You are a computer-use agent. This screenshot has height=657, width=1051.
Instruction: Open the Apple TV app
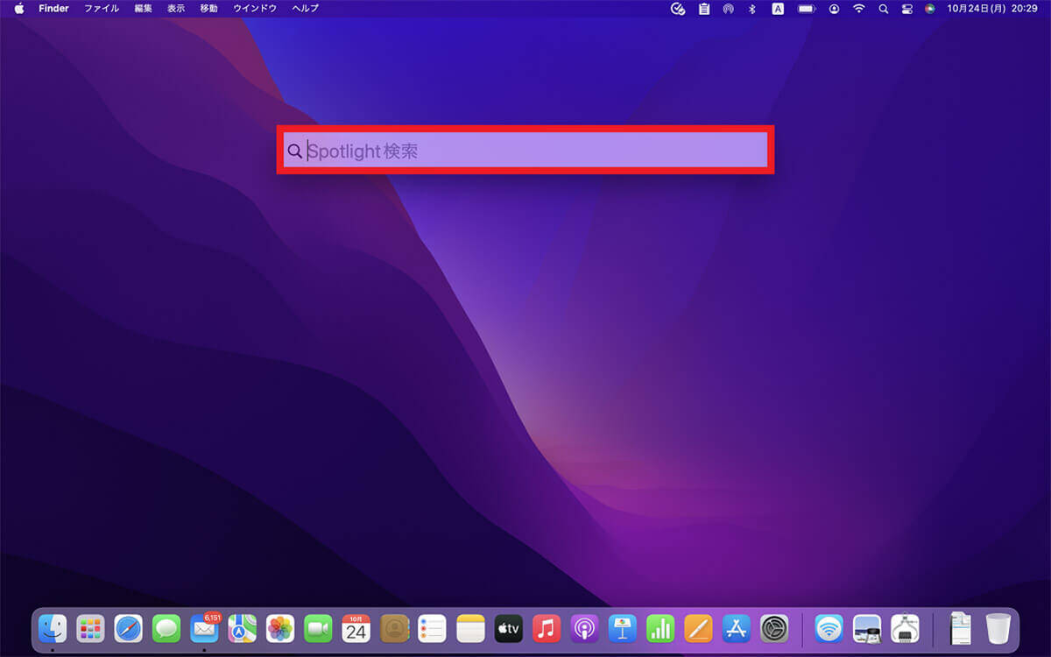tap(508, 628)
